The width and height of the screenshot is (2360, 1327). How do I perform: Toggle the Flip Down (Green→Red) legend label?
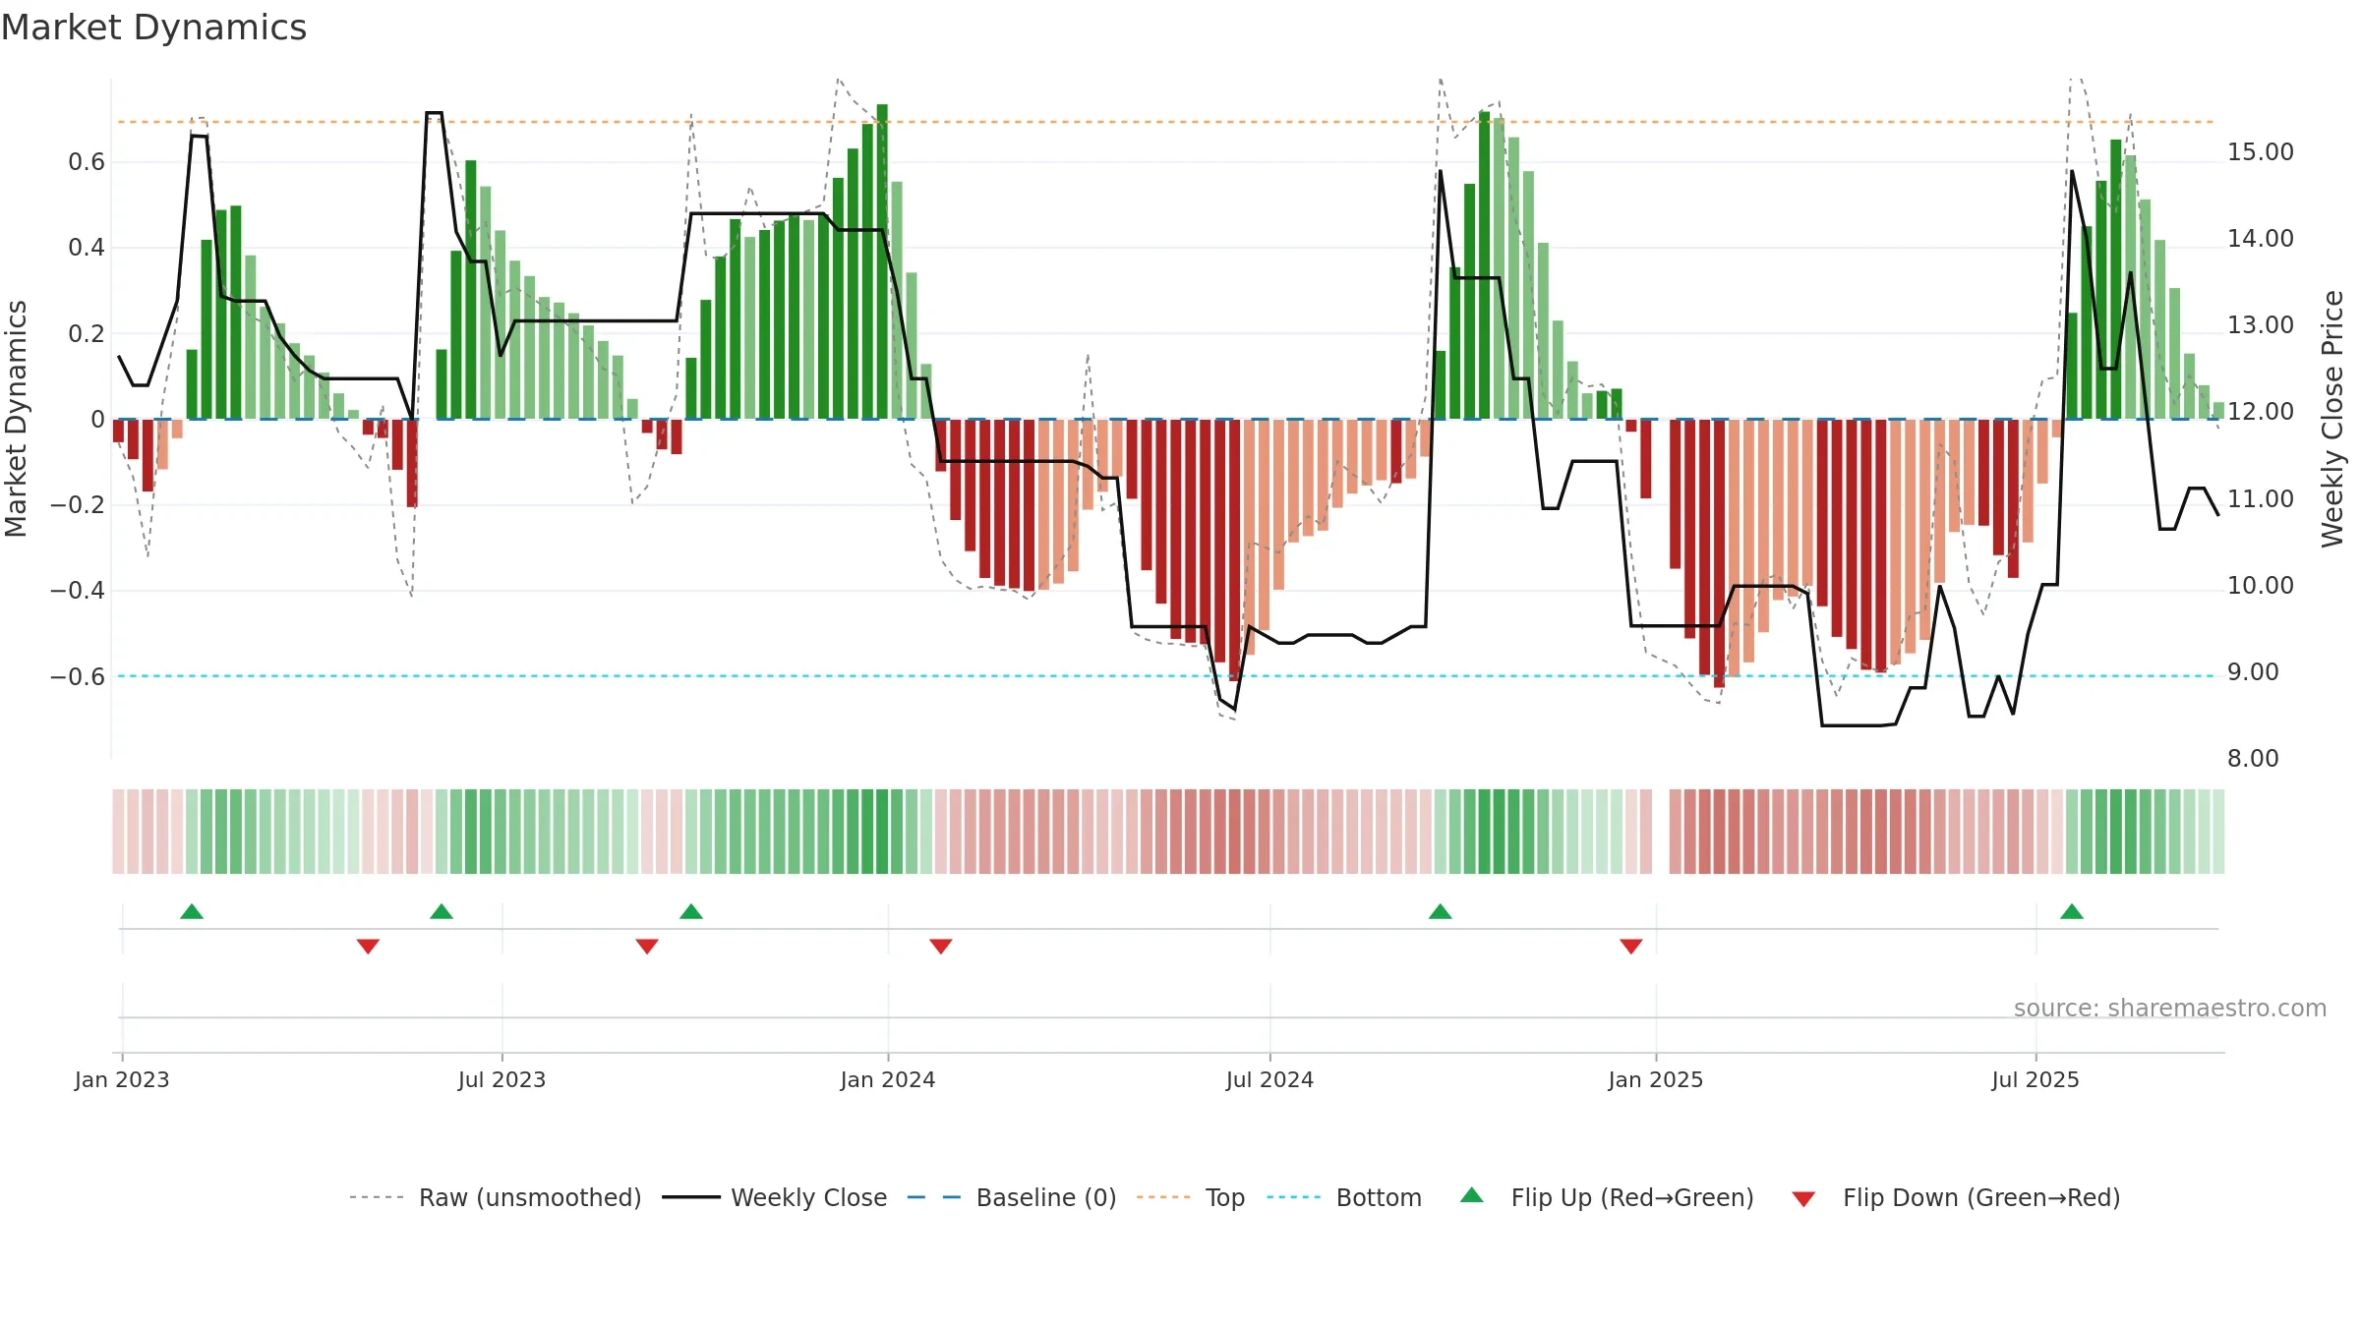(1981, 1197)
